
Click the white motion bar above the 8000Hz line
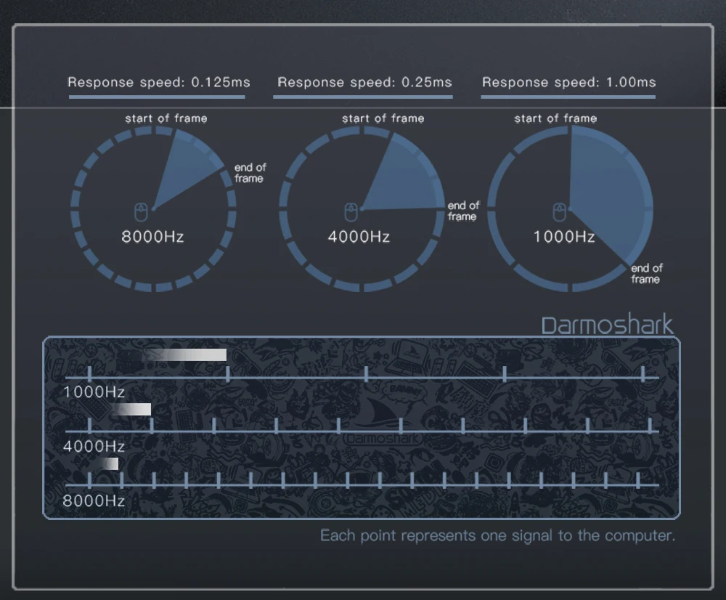[110, 463]
